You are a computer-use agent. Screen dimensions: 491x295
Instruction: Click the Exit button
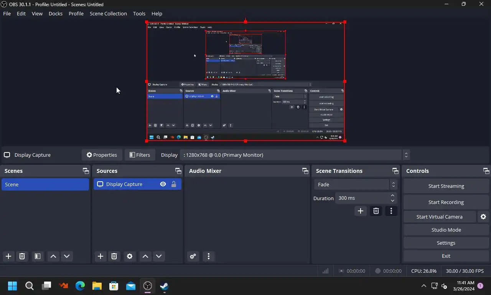pyautogui.click(x=446, y=256)
